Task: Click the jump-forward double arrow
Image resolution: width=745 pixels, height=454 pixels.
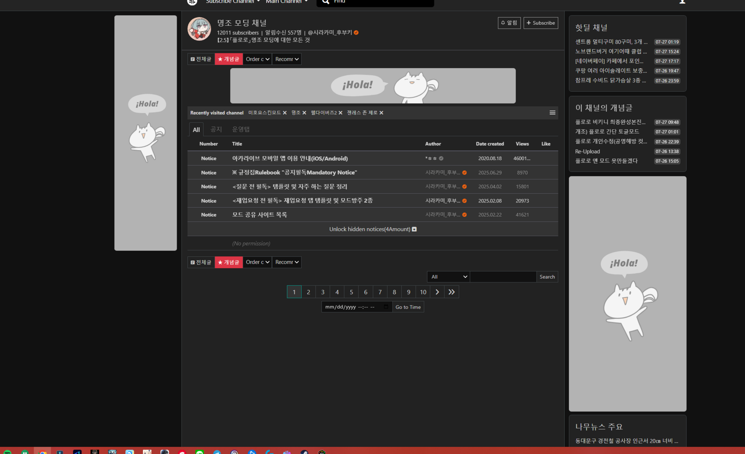Action: click(452, 292)
